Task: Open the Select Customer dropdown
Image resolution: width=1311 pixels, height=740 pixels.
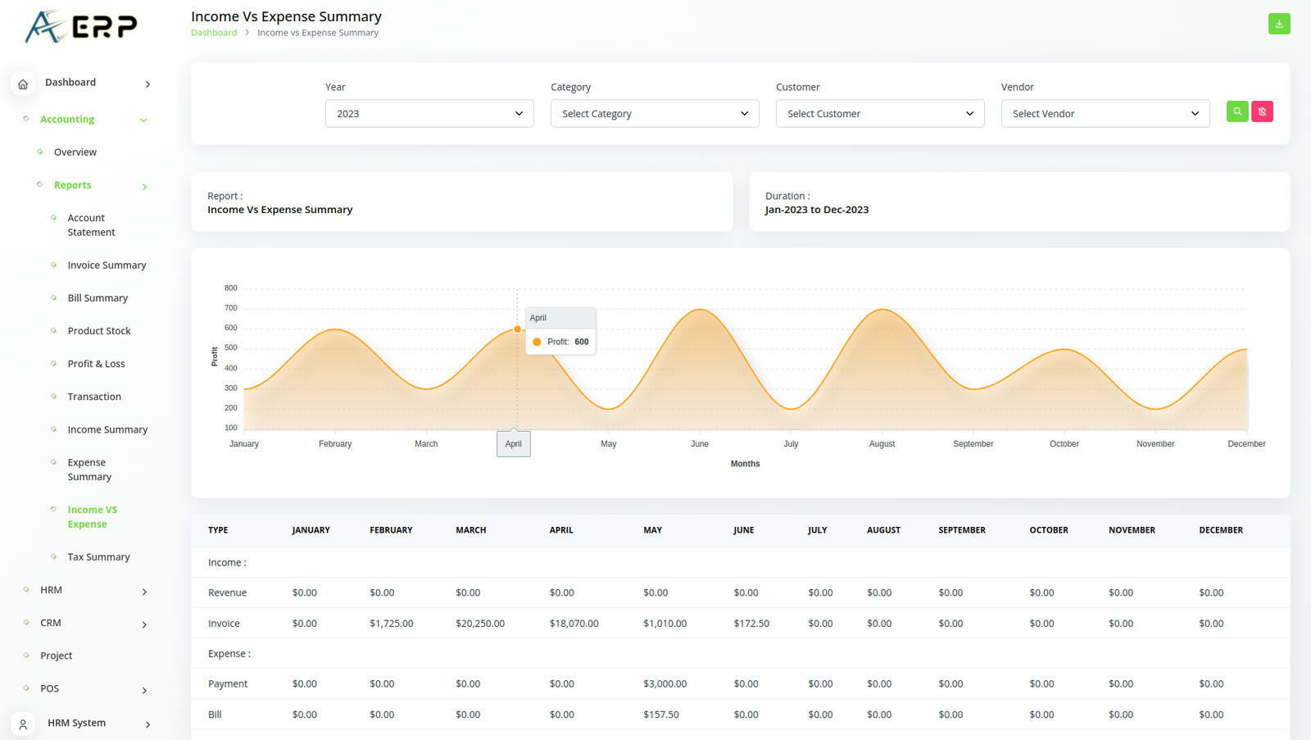Action: pos(879,114)
